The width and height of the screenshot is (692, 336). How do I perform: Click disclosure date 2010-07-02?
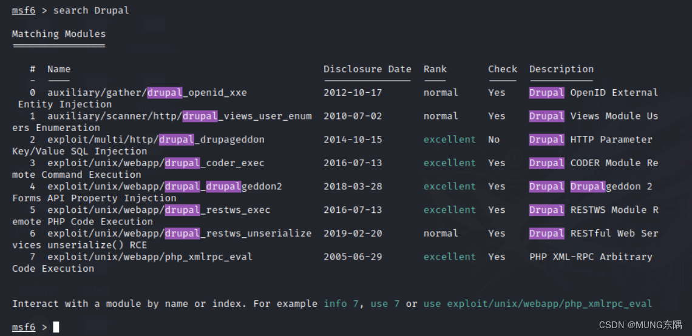point(353,116)
